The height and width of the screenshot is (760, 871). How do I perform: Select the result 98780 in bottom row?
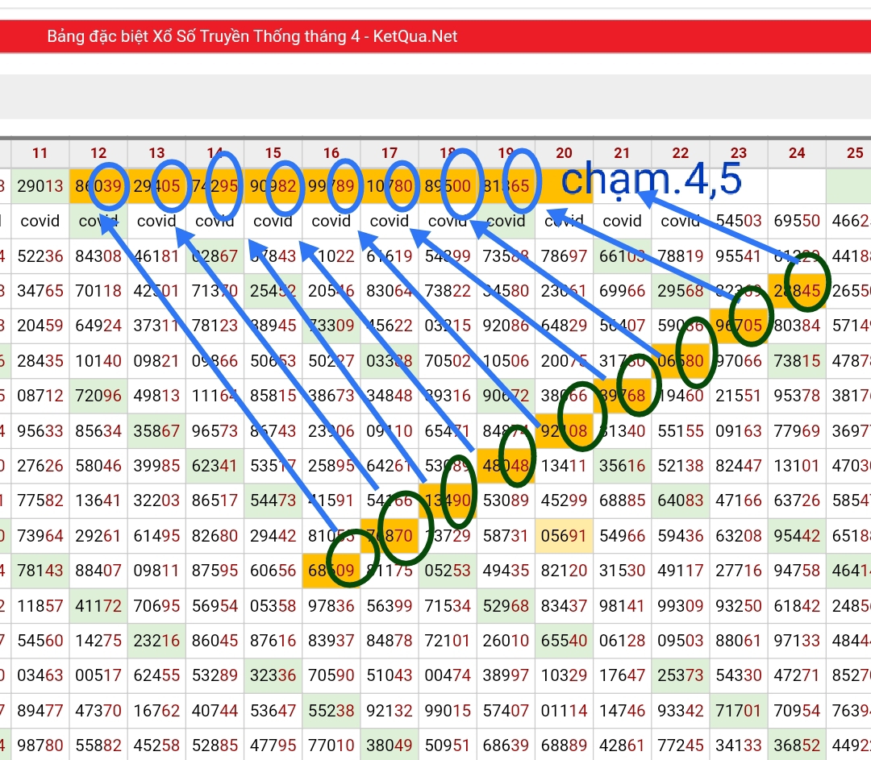click(x=40, y=745)
